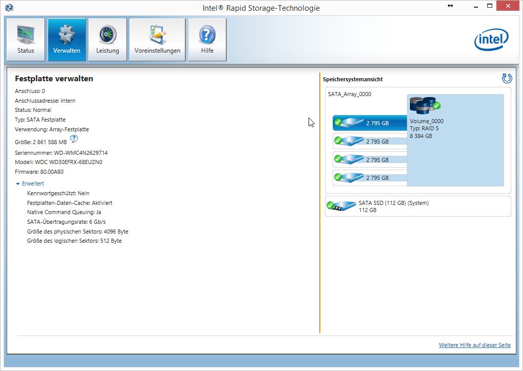Image resolution: width=523 pixels, height=371 pixels.
Task: Click the Seriennummer WD-WMC4N2629714 line
Action: click(x=61, y=153)
